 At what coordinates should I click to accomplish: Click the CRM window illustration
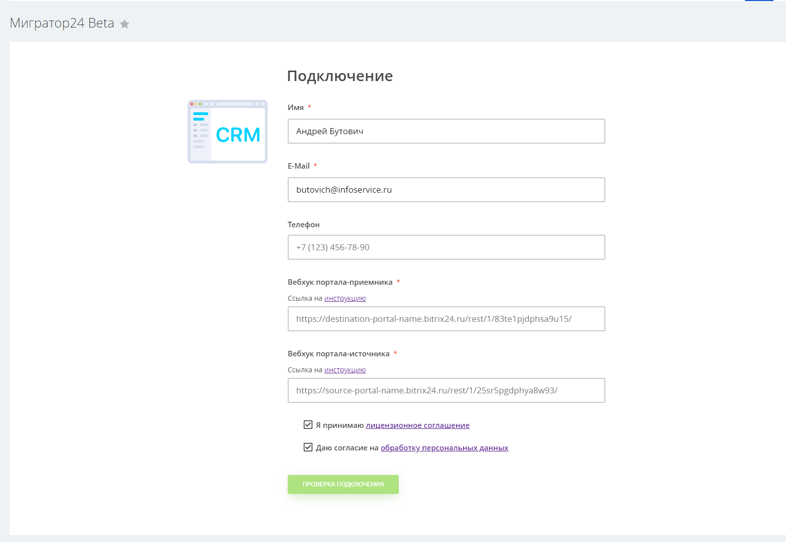pos(228,132)
